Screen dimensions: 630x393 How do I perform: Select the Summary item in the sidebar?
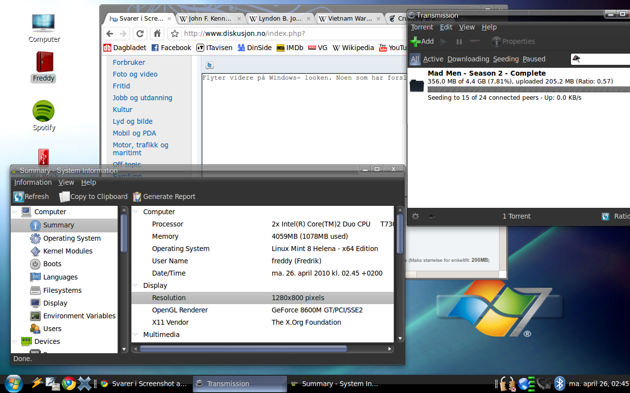click(x=64, y=225)
